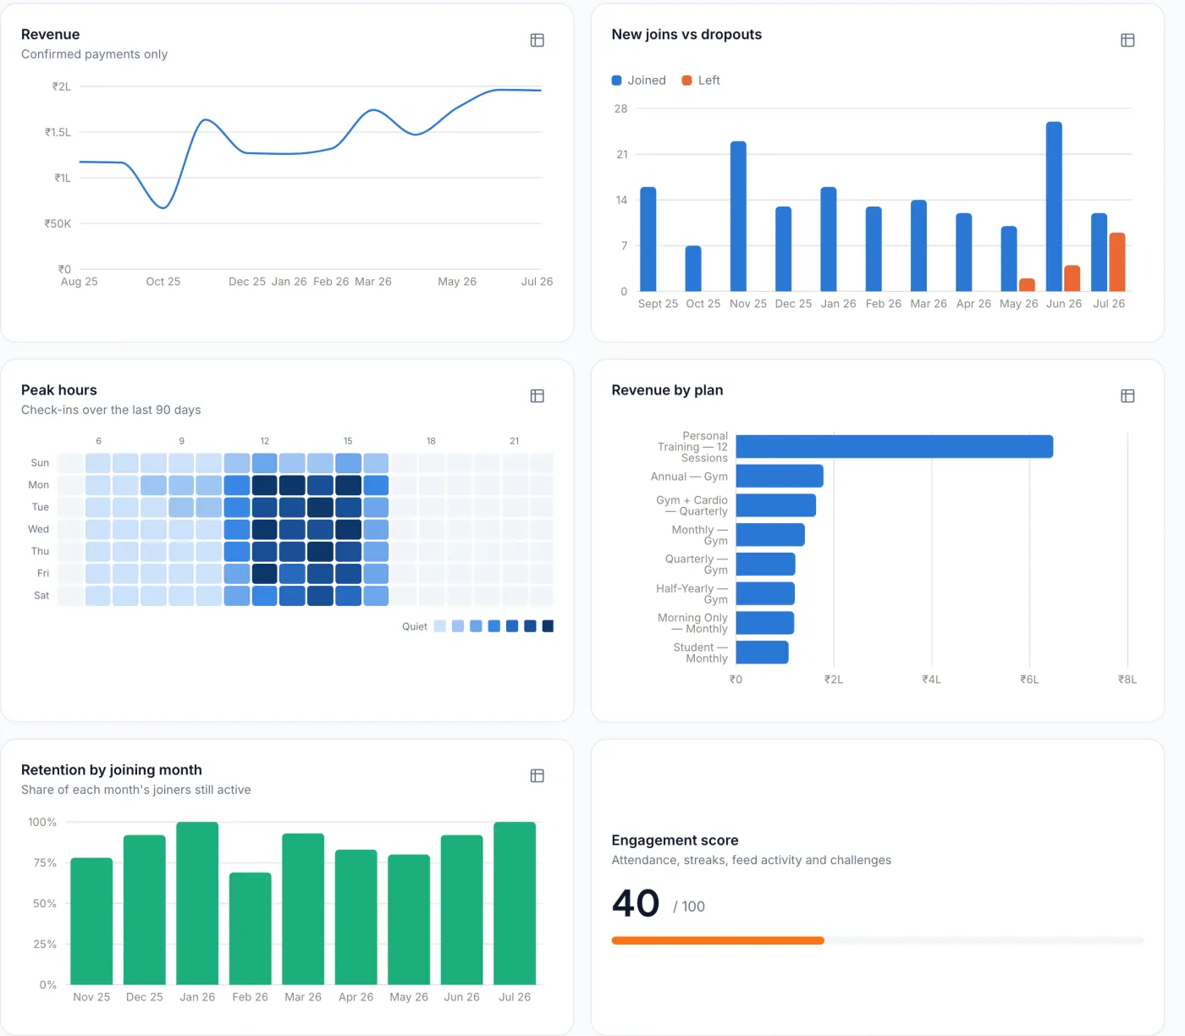
Task: Click the Jul 26 retention bar
Action: tap(515, 903)
